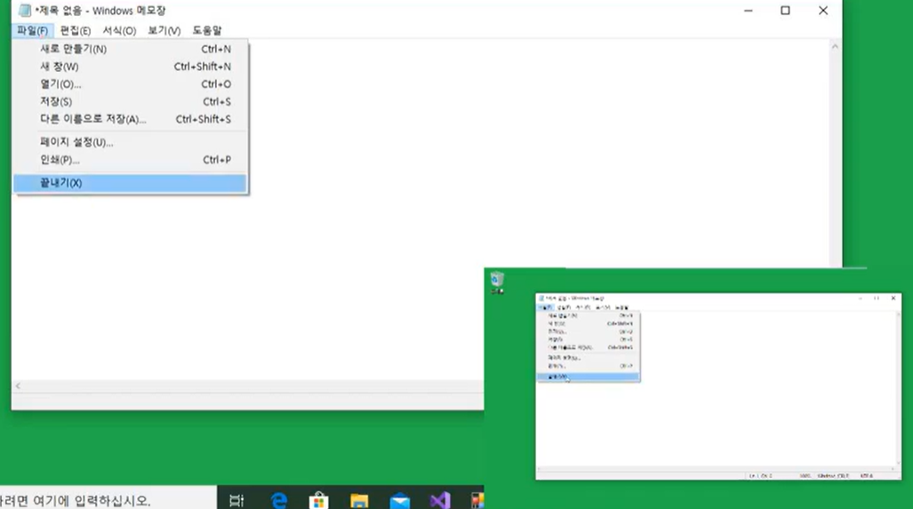Open the 도움말 menu
913x509 pixels.
click(207, 30)
